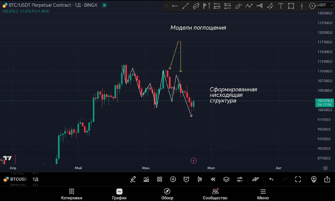Viewport: 335px width, 201px height.
Task: Open the indicators chart icon
Action: (146, 179)
